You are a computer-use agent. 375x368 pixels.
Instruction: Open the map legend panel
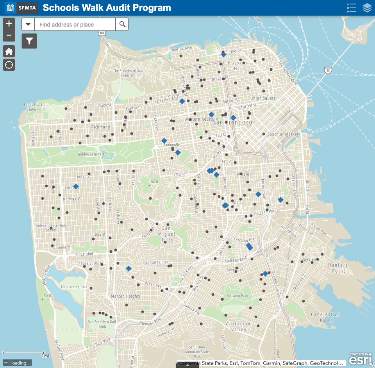[x=351, y=8]
